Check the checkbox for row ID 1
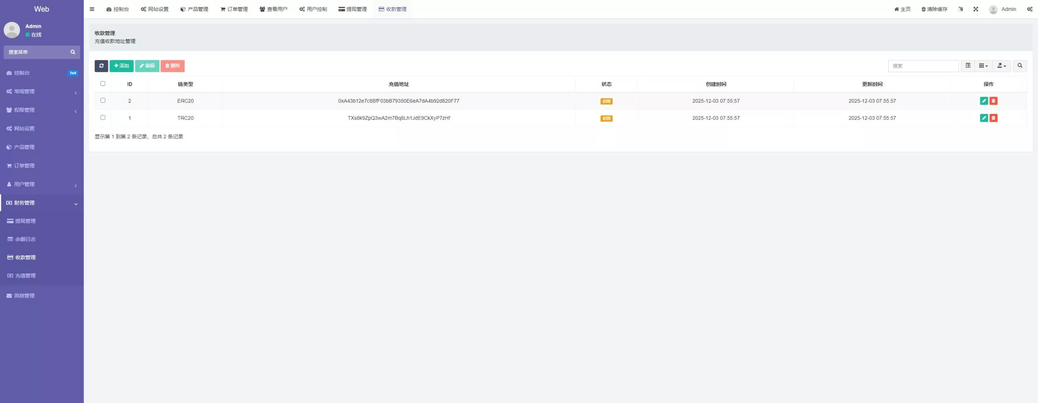Image resolution: width=1038 pixels, height=403 pixels. [103, 117]
